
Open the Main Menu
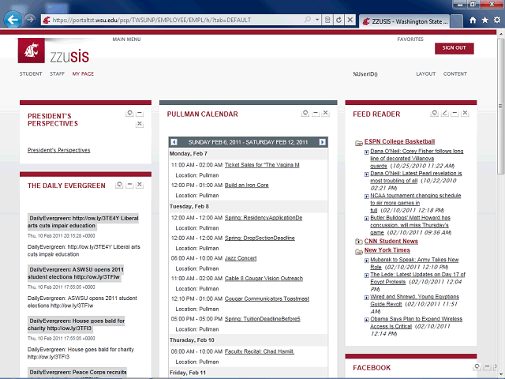click(x=126, y=39)
